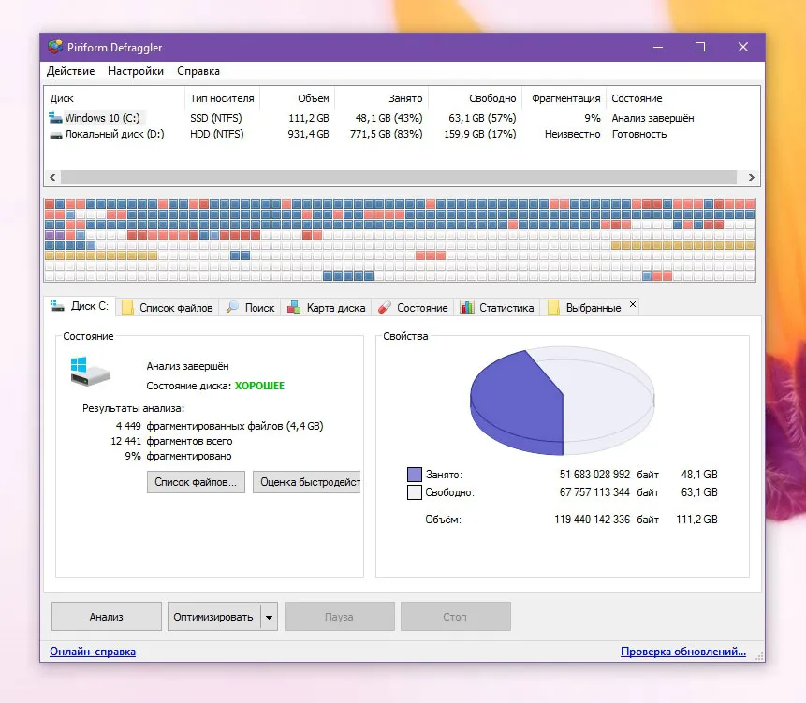Switch to the Диск C: tab
806x703 pixels.
80,306
